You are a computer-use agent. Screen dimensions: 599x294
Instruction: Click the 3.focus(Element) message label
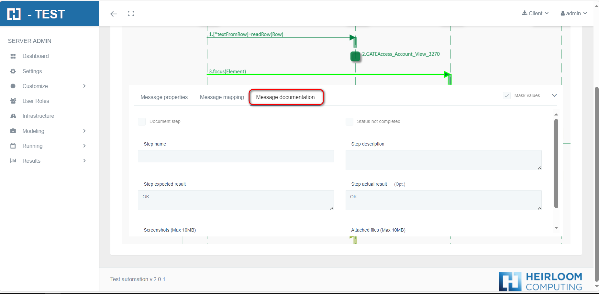[227, 71]
